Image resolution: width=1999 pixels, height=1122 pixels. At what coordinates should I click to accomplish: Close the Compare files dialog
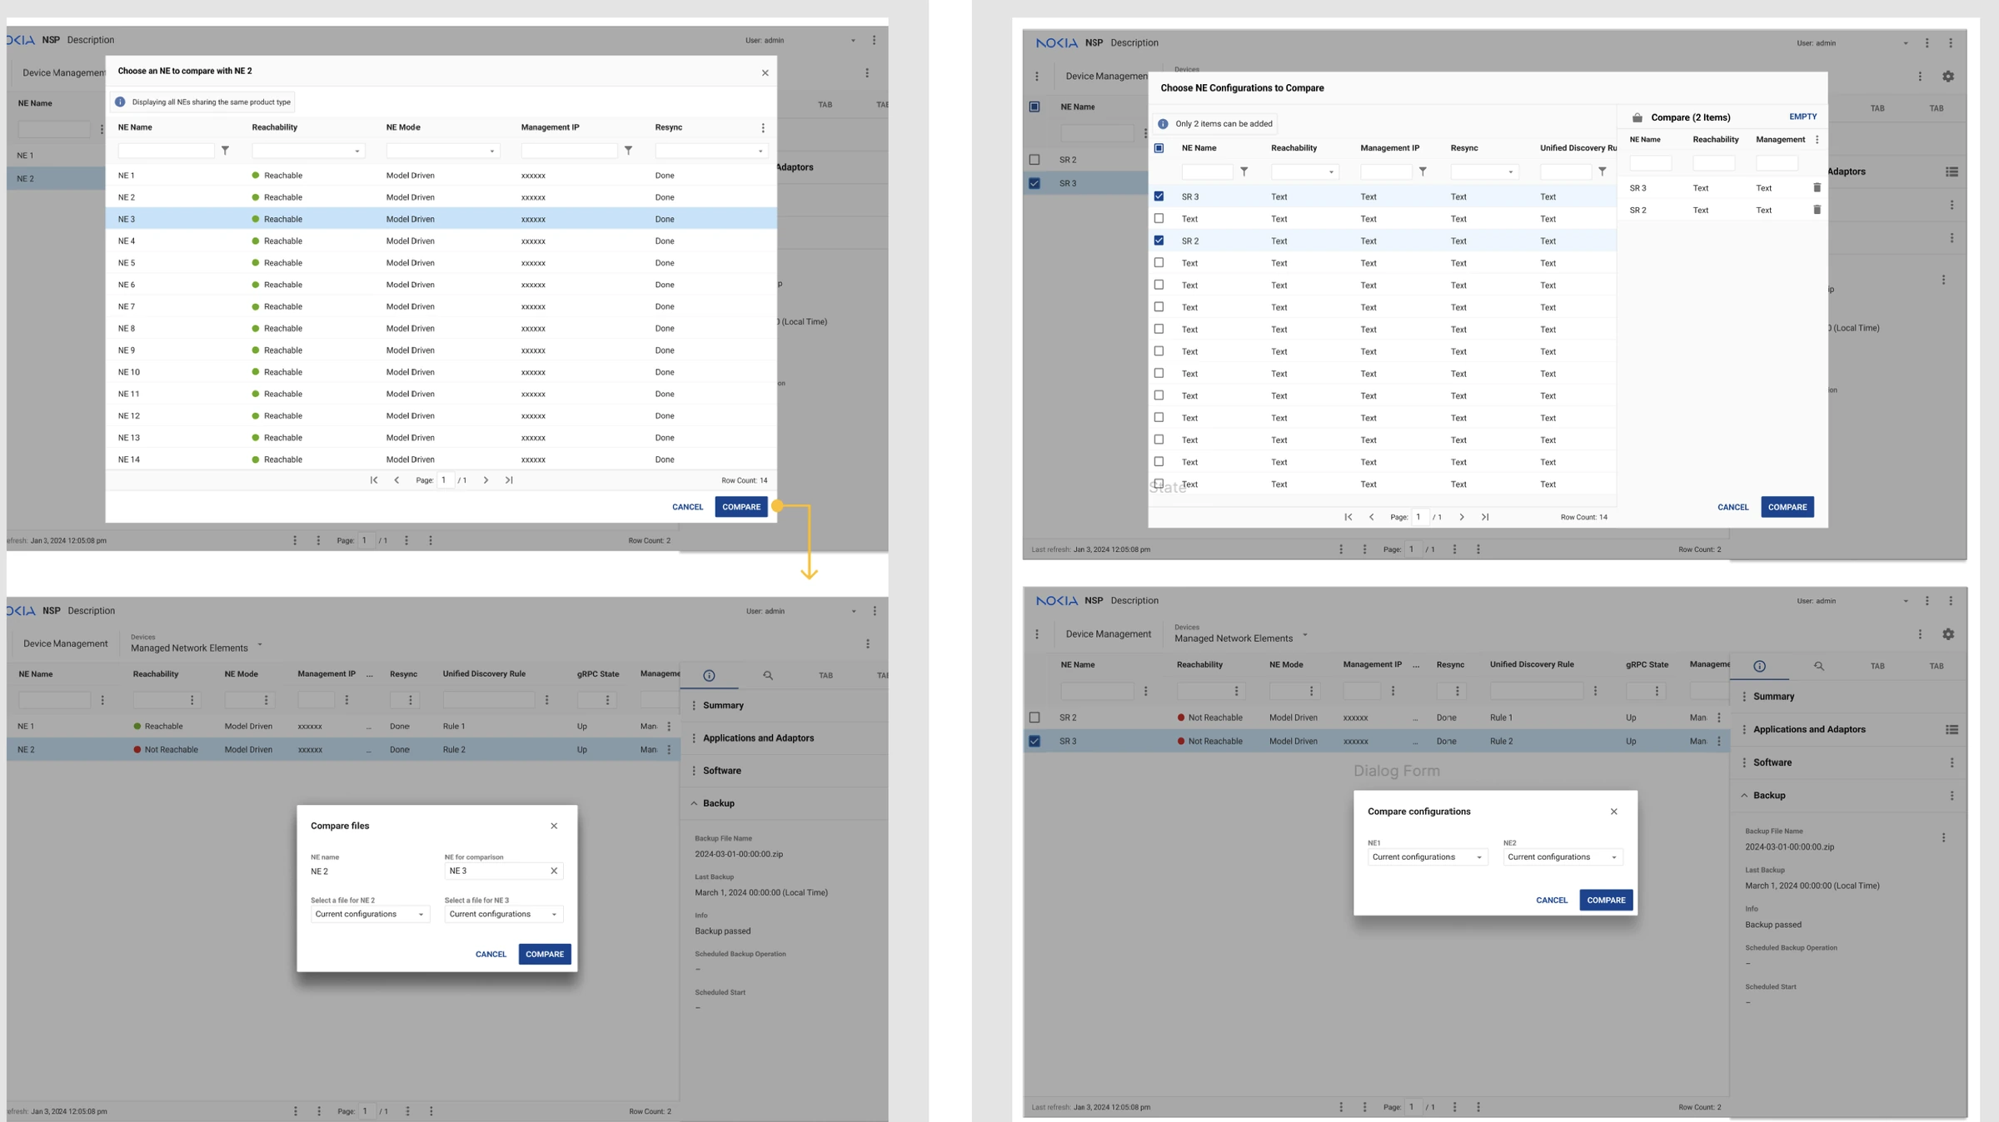pos(554,826)
